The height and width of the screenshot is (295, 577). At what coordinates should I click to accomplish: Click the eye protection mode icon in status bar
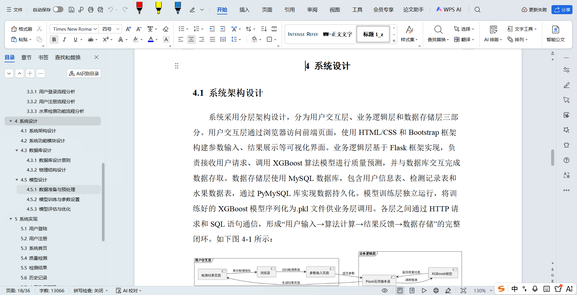(384, 290)
